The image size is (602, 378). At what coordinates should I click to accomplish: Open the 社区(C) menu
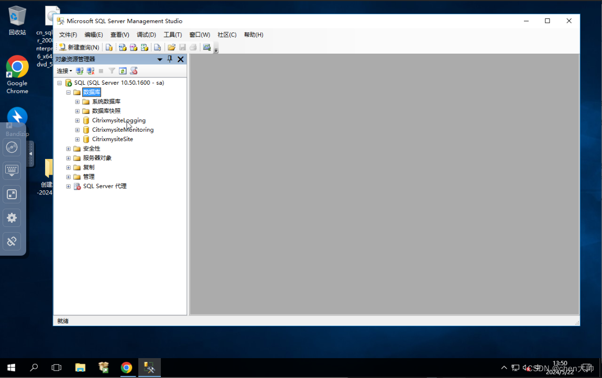227,35
